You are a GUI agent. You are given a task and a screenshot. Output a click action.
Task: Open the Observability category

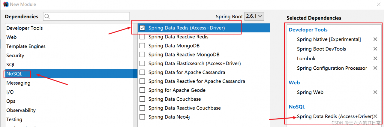(x=69, y=110)
